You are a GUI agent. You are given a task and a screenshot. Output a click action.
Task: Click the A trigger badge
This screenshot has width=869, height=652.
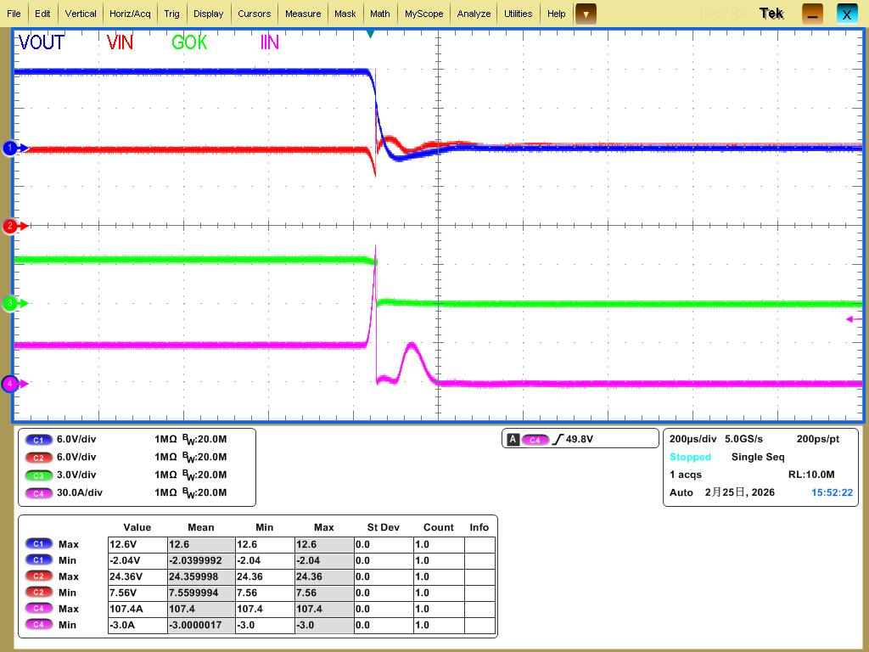[513, 440]
